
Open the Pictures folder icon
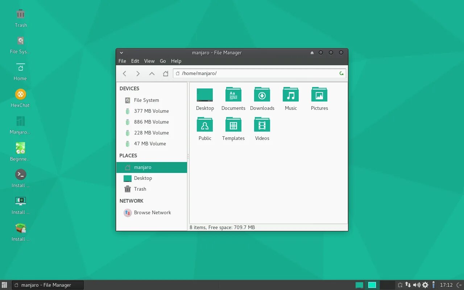[x=319, y=95]
